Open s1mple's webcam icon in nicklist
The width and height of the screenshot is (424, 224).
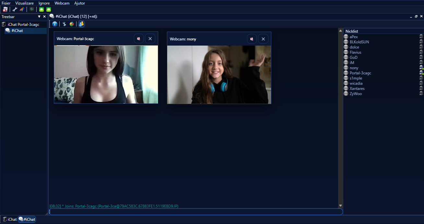click(421, 78)
